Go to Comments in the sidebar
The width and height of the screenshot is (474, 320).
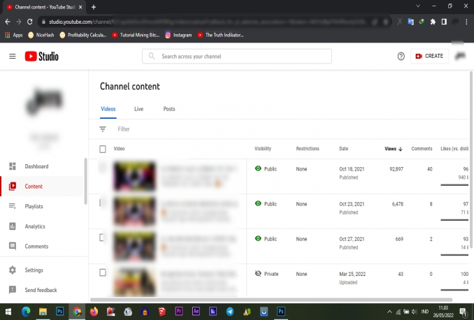[x=36, y=247]
